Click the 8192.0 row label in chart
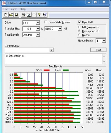111x133 pixels. click(x=9, y=122)
